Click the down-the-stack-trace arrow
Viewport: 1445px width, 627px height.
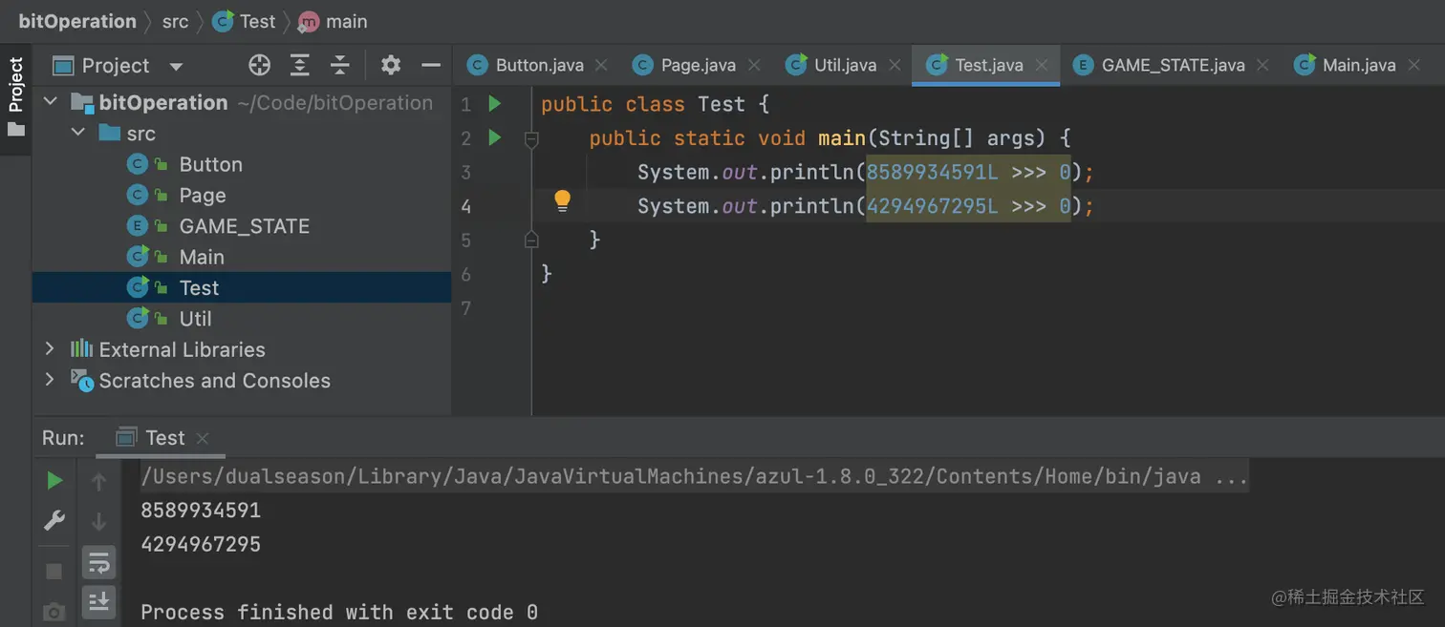(98, 522)
